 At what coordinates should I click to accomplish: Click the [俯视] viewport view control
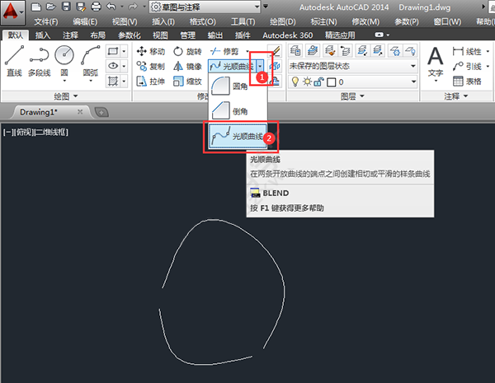coord(24,132)
